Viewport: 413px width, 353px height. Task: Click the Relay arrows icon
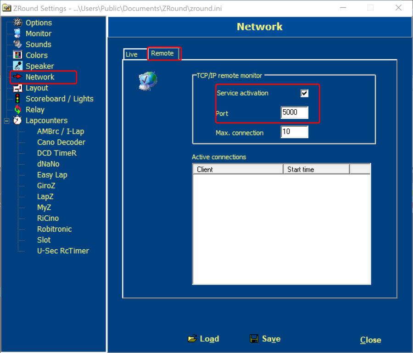(17, 109)
